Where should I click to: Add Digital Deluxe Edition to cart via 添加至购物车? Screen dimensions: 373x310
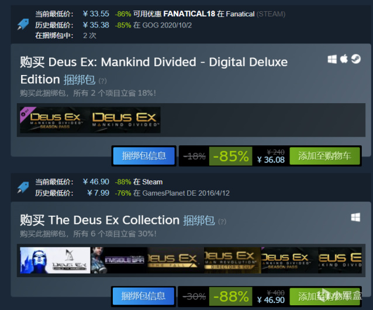tap(324, 156)
